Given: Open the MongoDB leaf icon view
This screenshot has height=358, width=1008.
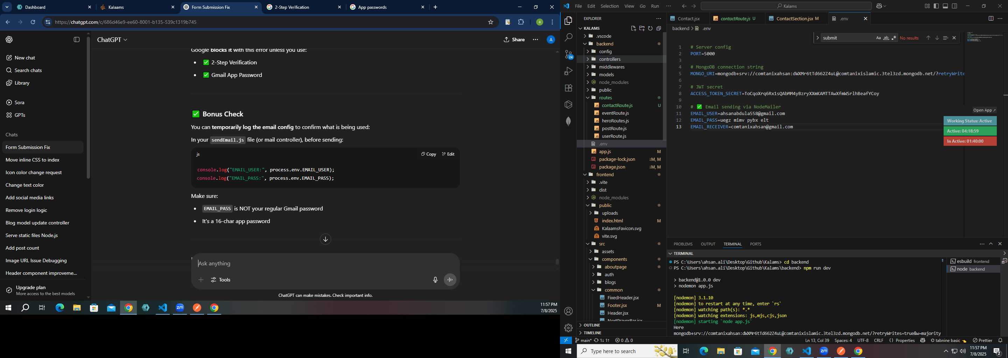Looking at the screenshot, I should coord(568,121).
